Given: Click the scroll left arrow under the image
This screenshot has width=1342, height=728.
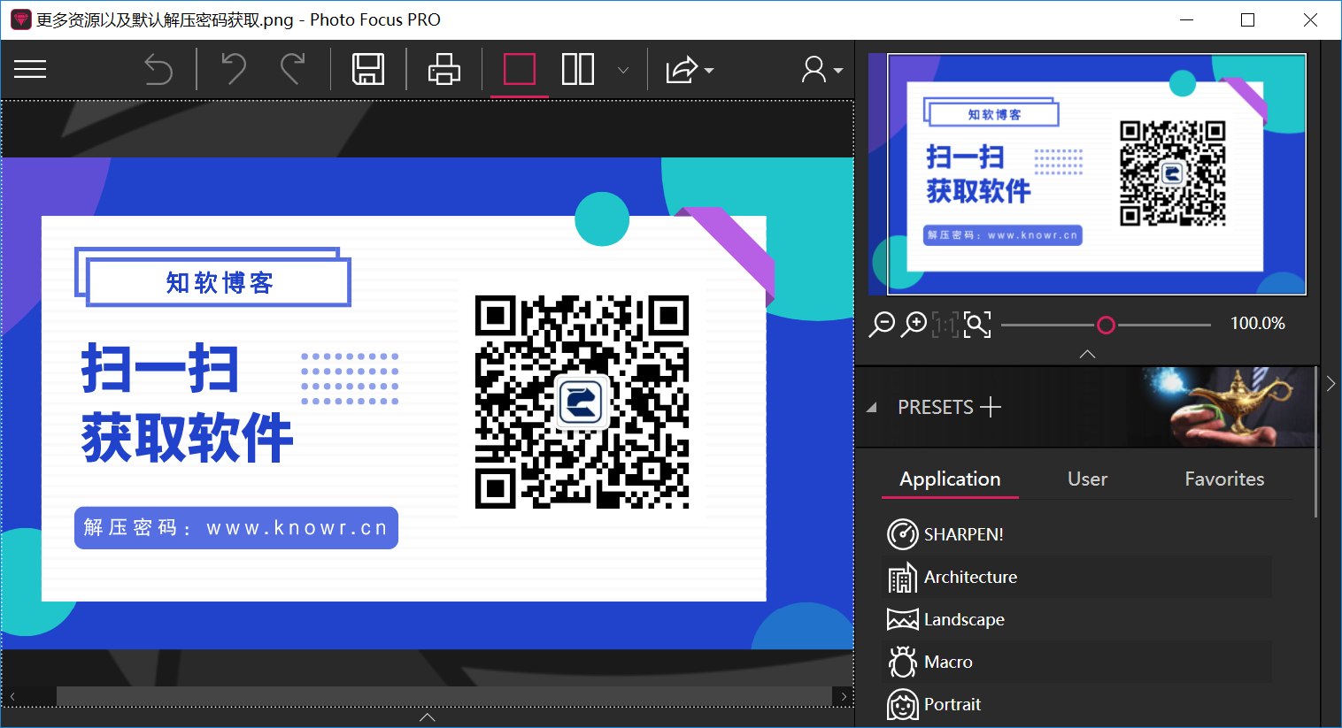Looking at the screenshot, I should (12, 696).
